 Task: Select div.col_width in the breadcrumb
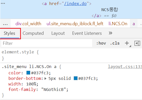pyautogui.click(x=28, y=24)
